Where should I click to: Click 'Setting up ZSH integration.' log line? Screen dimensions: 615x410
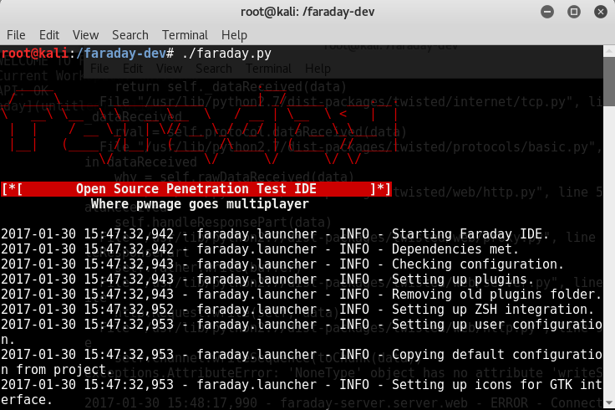297,310
